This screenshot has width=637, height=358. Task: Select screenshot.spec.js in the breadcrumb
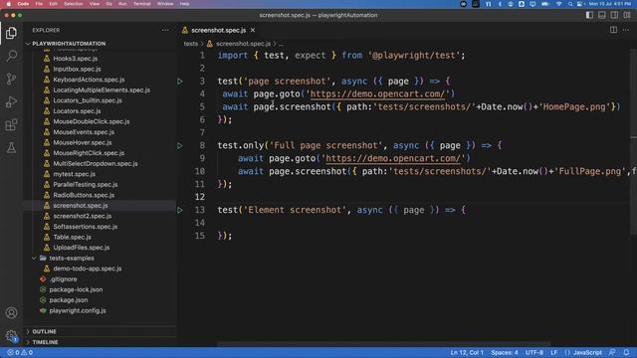(243, 44)
